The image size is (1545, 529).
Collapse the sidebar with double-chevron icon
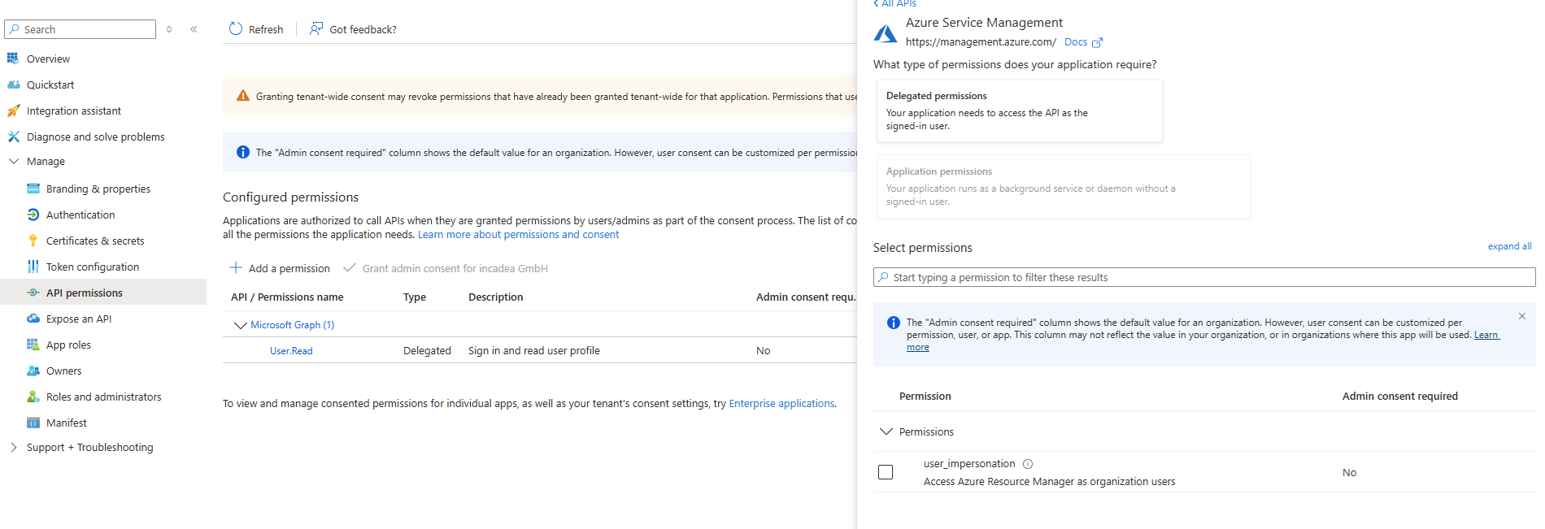click(x=194, y=29)
